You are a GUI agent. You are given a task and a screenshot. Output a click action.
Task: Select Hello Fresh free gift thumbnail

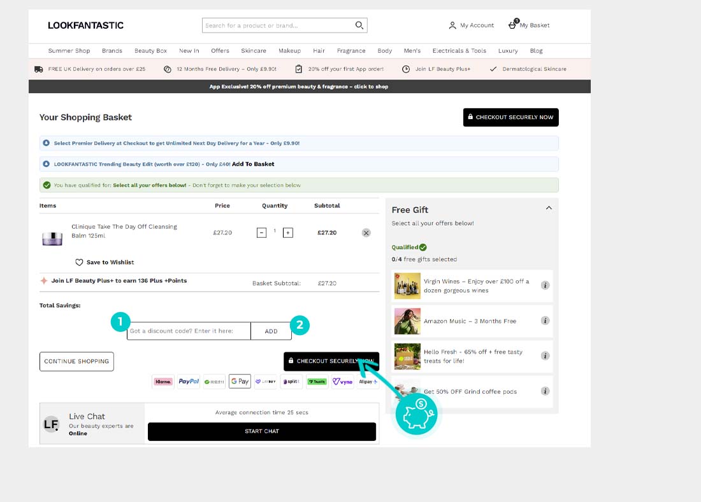pyautogui.click(x=407, y=356)
